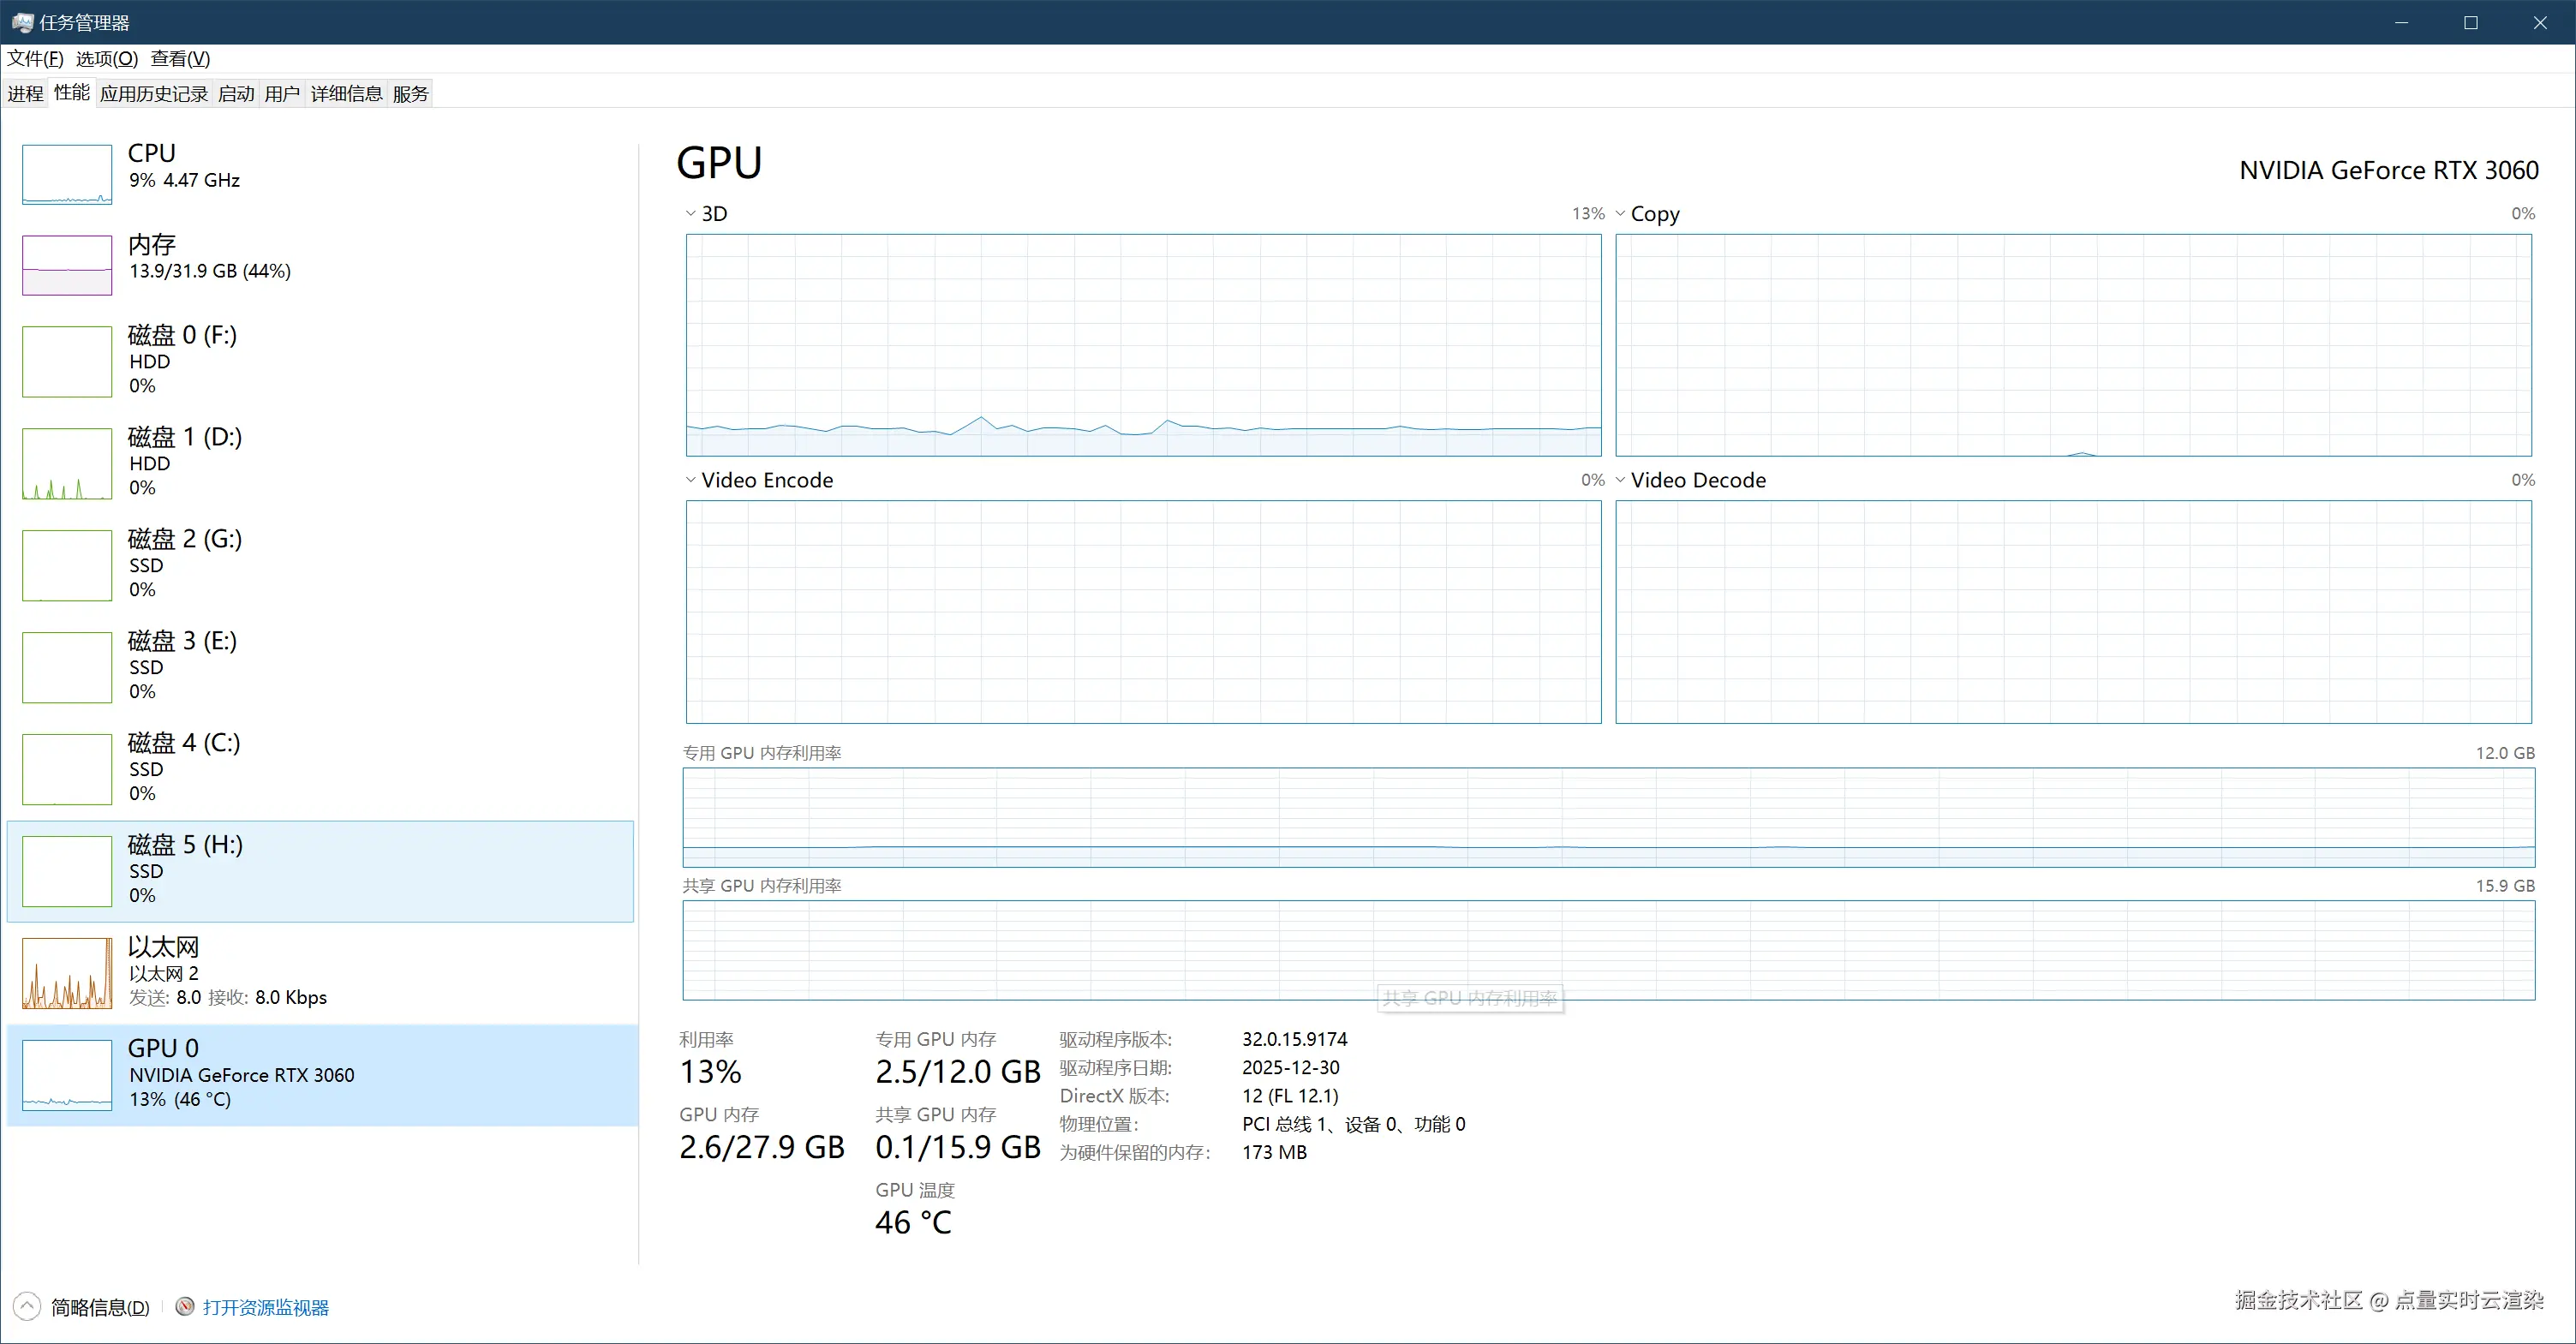Image resolution: width=2576 pixels, height=1344 pixels.
Task: Open the 3D engine dropdown chevron
Action: coord(690,213)
